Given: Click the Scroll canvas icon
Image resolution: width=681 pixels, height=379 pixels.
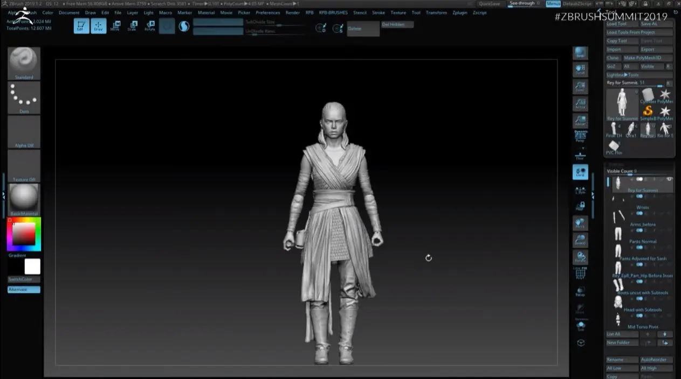Looking at the screenshot, I should (x=580, y=69).
